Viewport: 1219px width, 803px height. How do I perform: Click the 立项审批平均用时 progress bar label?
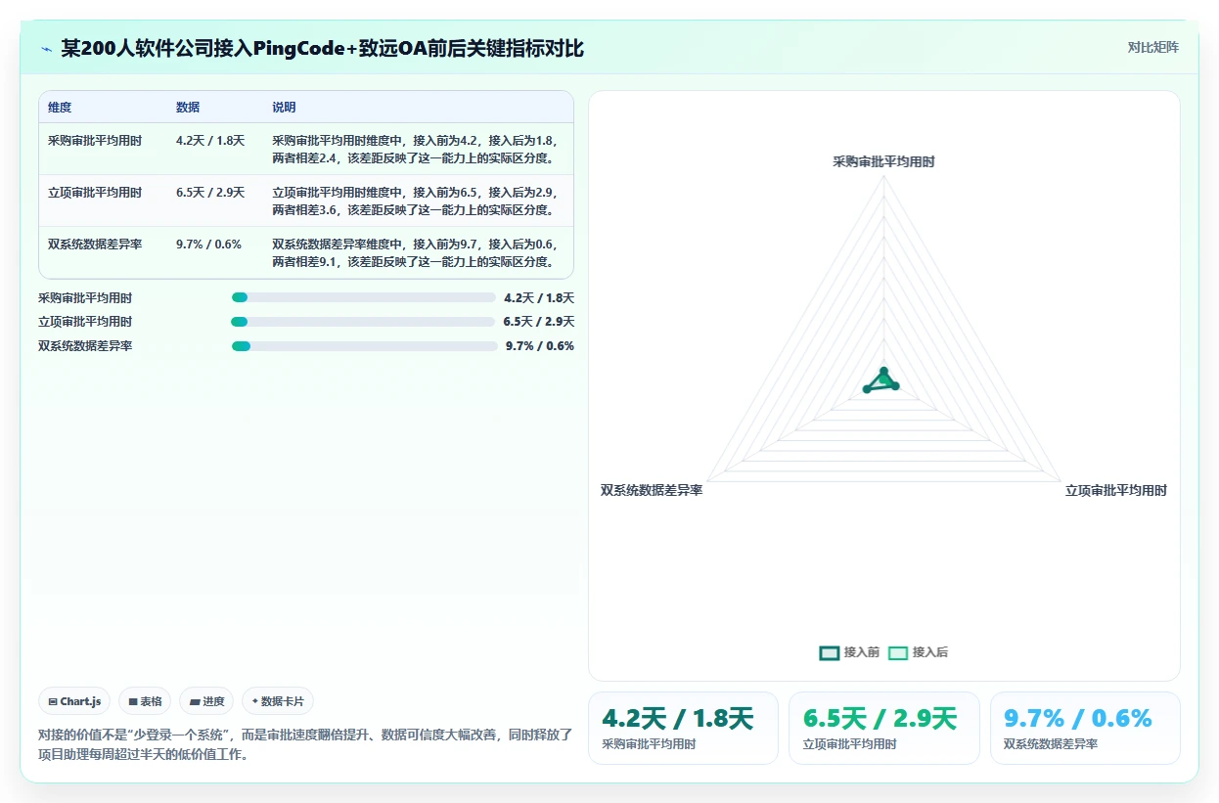85,322
